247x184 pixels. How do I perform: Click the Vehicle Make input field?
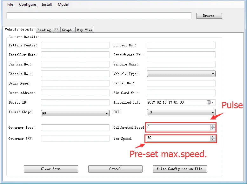pos(181,64)
